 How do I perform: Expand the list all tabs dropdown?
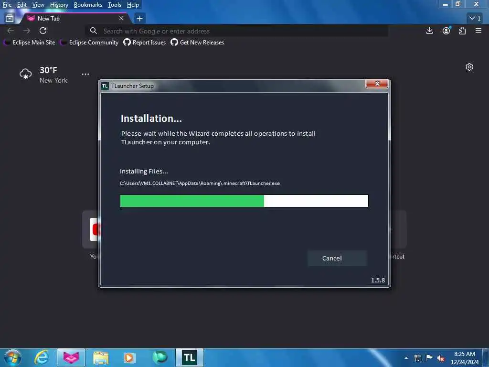click(x=475, y=19)
